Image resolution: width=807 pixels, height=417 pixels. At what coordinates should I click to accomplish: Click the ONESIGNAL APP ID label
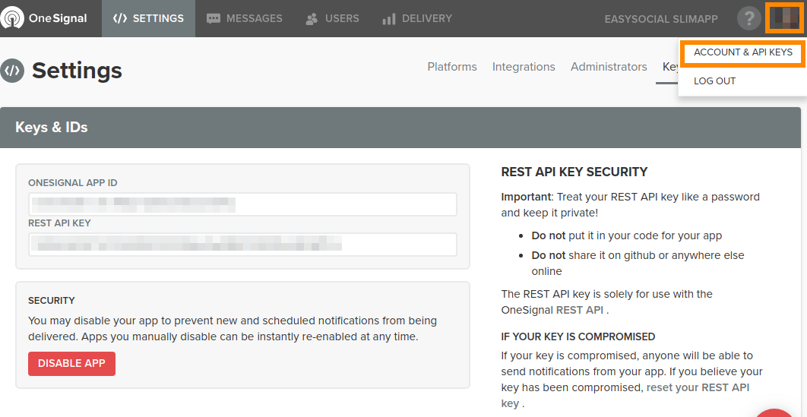tap(72, 183)
